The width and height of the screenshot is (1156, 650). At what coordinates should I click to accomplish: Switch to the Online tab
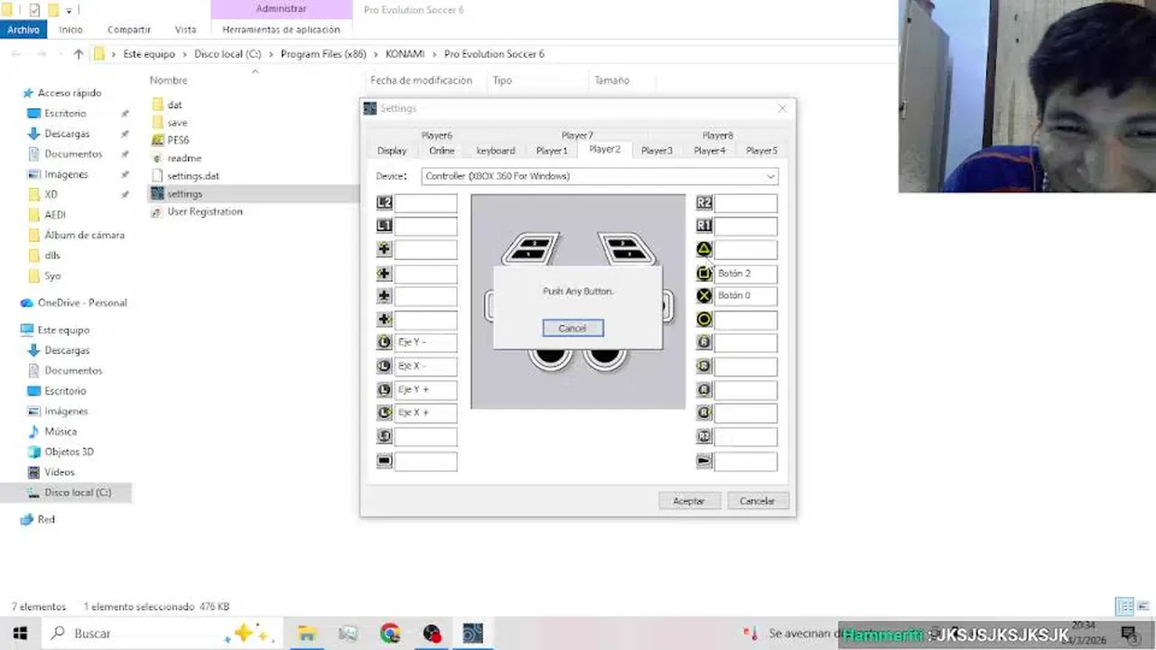(442, 151)
